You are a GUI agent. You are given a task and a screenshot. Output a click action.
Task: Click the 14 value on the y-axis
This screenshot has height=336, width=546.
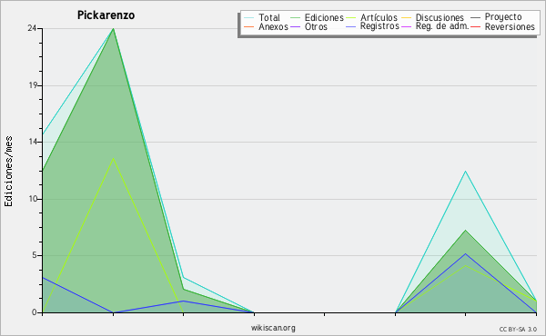[33, 142]
